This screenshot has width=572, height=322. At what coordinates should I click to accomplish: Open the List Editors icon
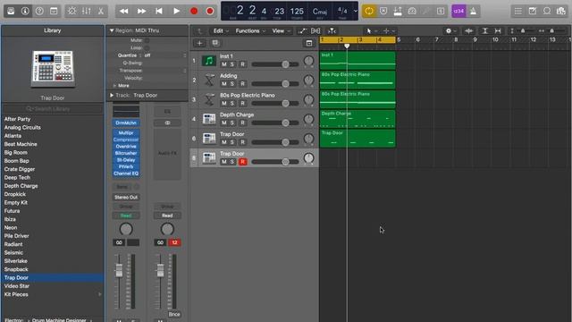(x=518, y=11)
